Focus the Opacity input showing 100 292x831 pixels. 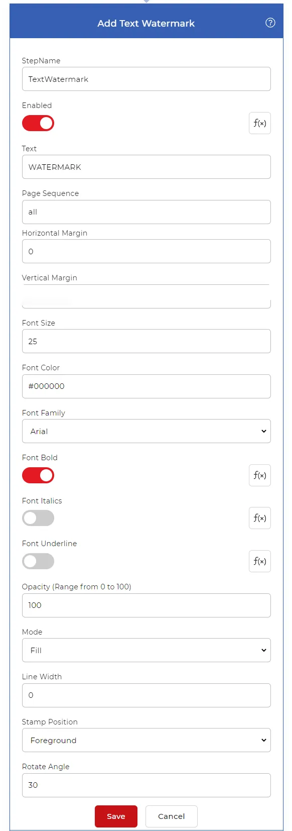point(147,605)
